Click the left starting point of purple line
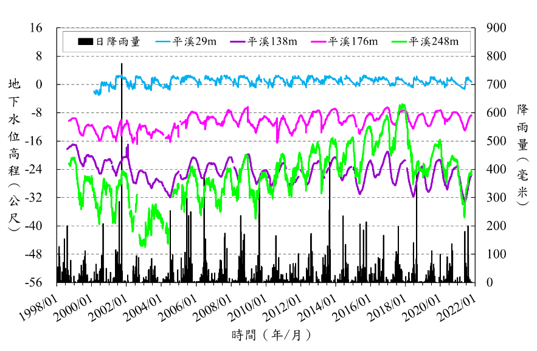 click(67, 148)
